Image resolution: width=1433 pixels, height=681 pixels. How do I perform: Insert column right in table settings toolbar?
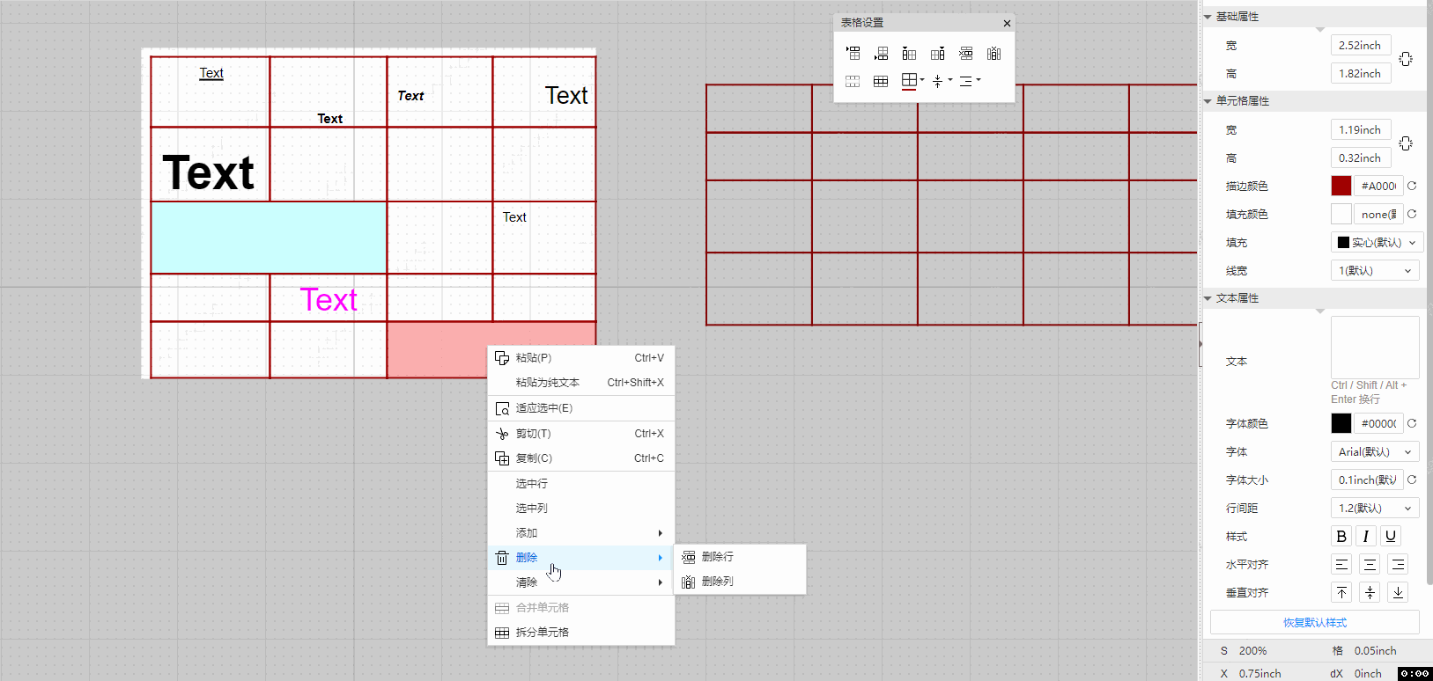click(x=937, y=54)
